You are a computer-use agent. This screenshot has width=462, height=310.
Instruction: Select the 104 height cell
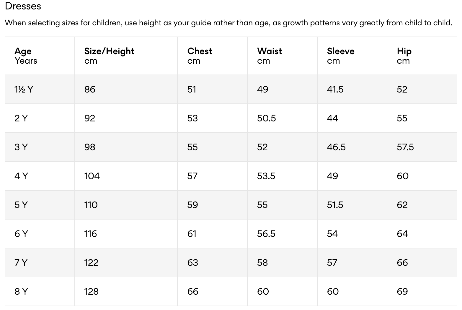[92, 176]
